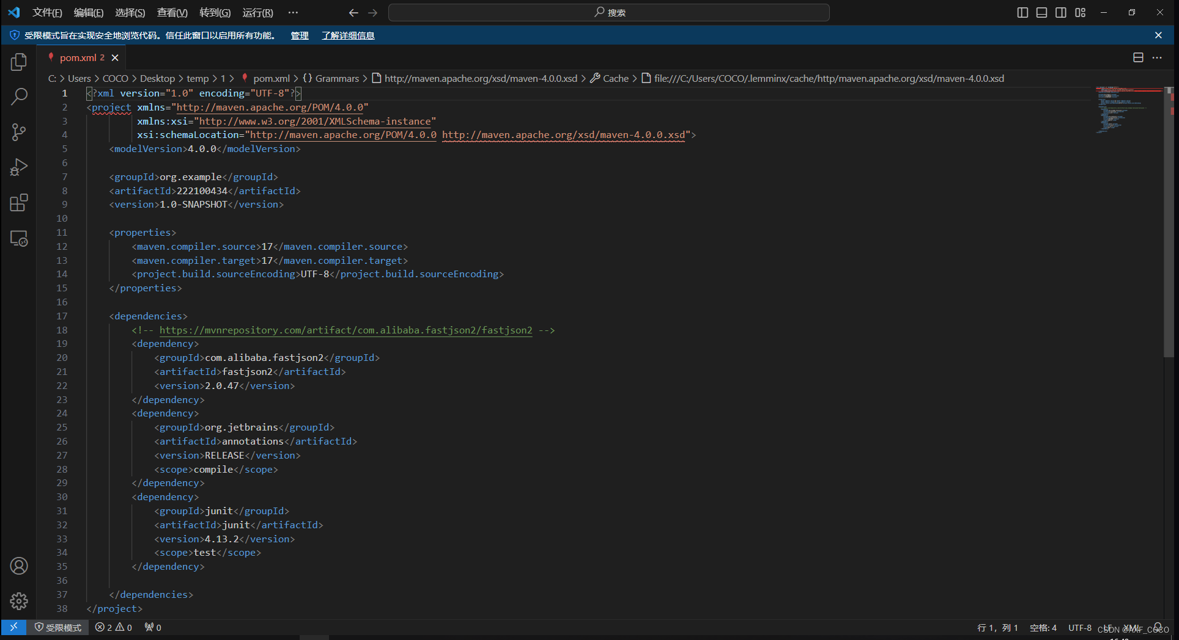Click the groupId text org.jetbrains
The height and width of the screenshot is (640, 1179).
pyautogui.click(x=242, y=427)
